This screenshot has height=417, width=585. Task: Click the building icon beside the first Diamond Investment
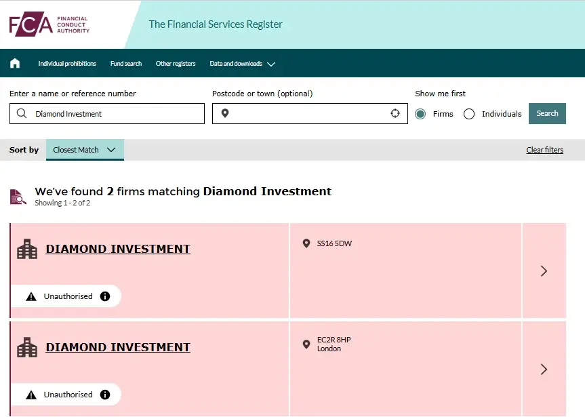coord(27,249)
